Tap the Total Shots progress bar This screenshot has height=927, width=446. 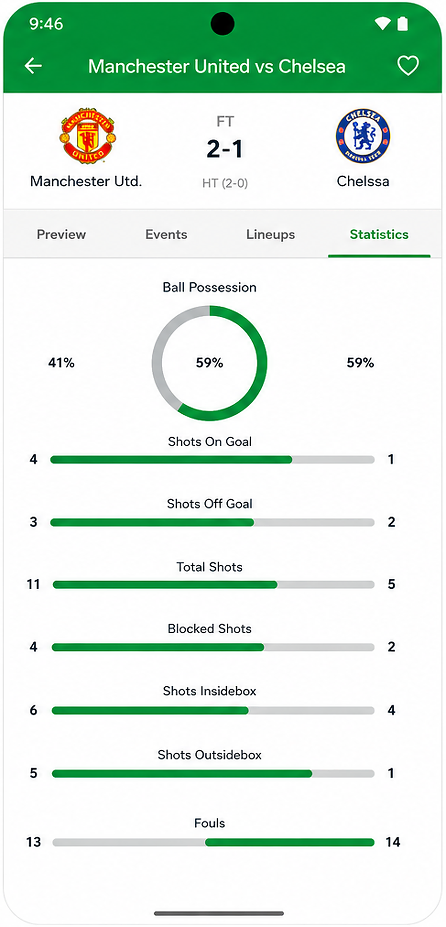[214, 585]
